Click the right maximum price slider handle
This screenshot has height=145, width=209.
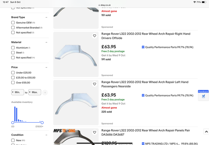click(x=42, y=123)
